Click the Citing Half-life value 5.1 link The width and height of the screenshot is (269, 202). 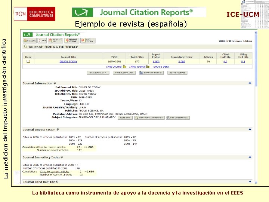point(243,61)
